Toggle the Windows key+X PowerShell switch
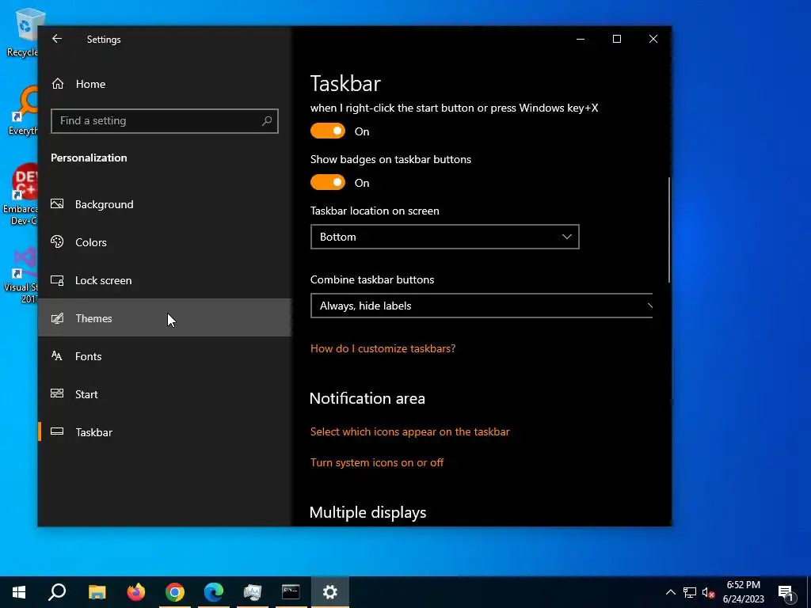The width and height of the screenshot is (811, 608). (327, 131)
